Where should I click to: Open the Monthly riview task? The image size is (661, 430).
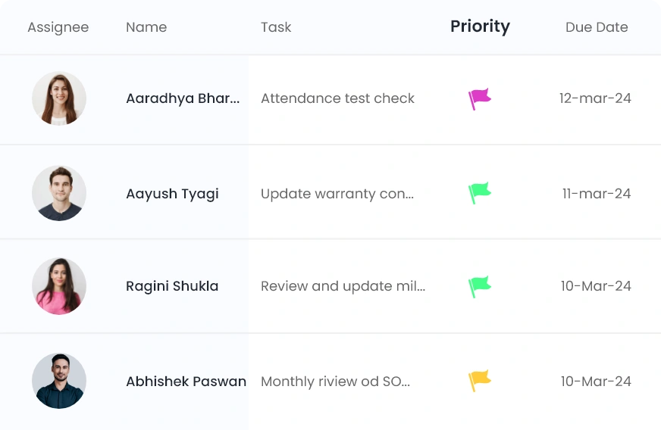pos(335,382)
